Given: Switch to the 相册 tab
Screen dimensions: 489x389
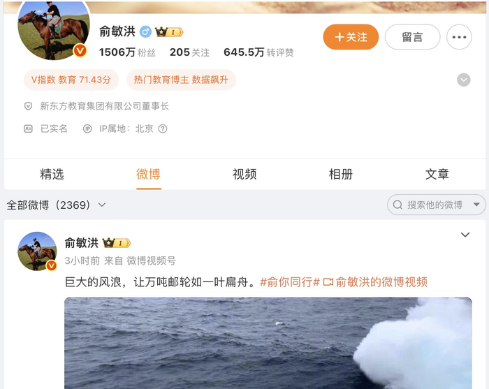Looking at the screenshot, I should point(341,174).
